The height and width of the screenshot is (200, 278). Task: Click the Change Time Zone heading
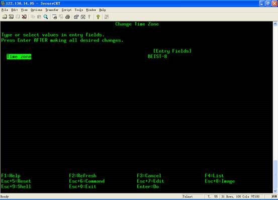coord(137,24)
